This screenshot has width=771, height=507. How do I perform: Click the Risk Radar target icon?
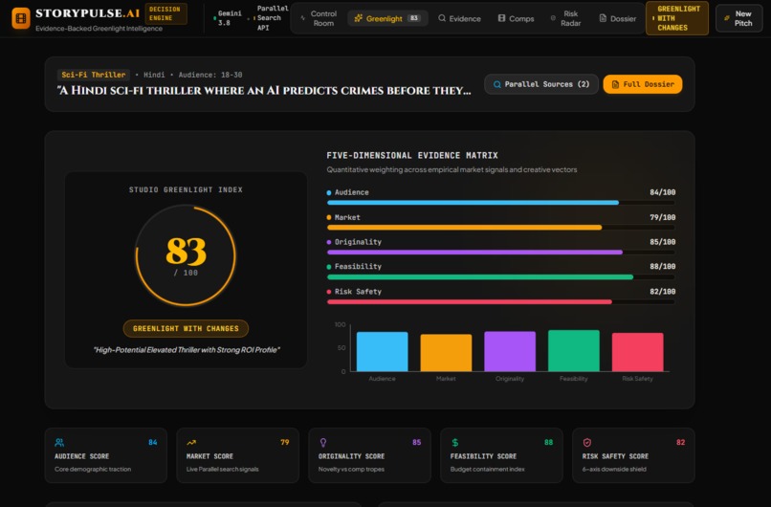click(x=553, y=18)
